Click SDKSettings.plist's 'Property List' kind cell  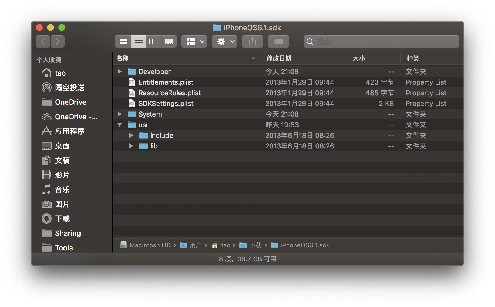tap(426, 103)
